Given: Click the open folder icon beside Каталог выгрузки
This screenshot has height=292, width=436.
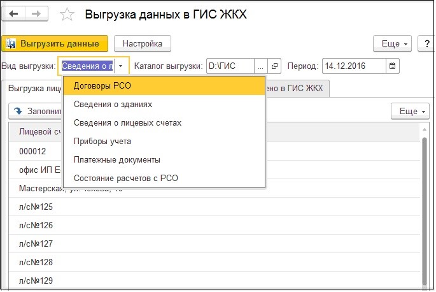Looking at the screenshot, I should tap(275, 66).
